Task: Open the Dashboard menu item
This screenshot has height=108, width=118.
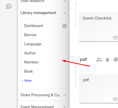Action: coord(33,26)
